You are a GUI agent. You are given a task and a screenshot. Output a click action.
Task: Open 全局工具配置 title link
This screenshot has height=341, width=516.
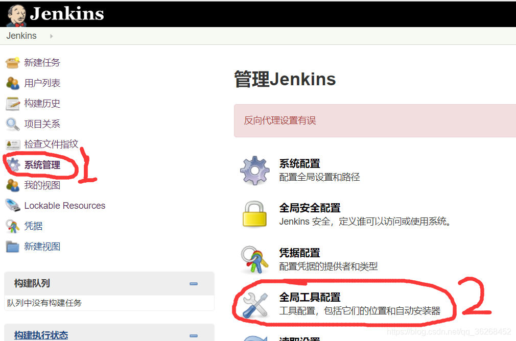pyautogui.click(x=310, y=297)
